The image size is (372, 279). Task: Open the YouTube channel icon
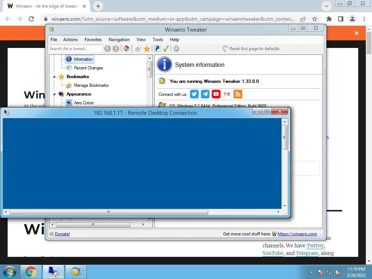(216, 94)
